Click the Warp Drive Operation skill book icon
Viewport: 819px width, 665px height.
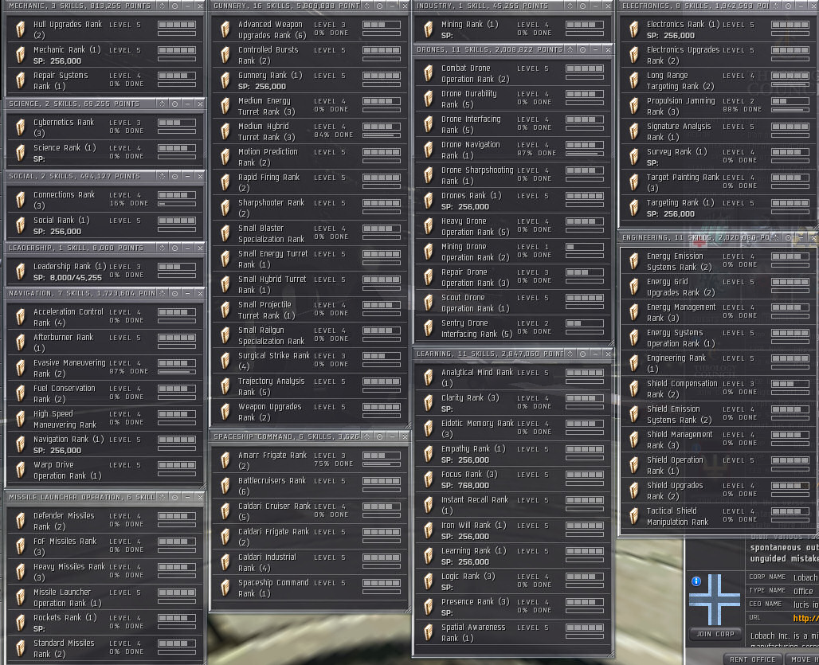coord(21,470)
